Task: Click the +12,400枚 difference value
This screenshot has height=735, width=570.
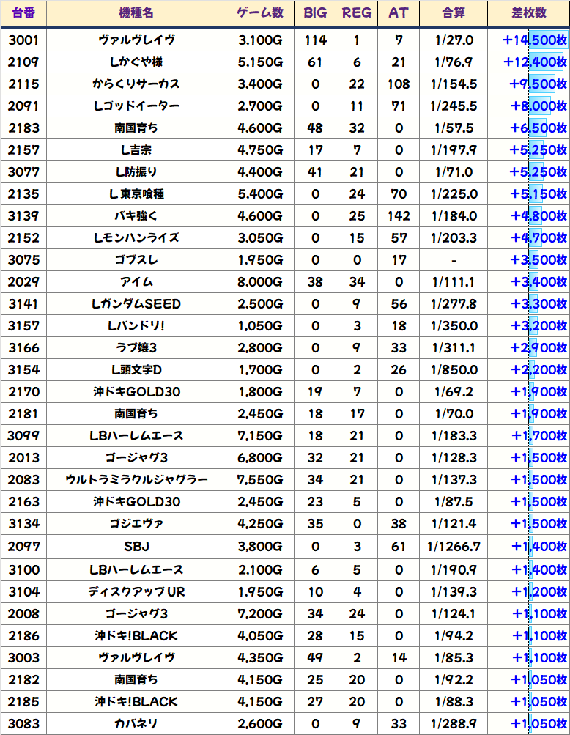Action: (535, 62)
